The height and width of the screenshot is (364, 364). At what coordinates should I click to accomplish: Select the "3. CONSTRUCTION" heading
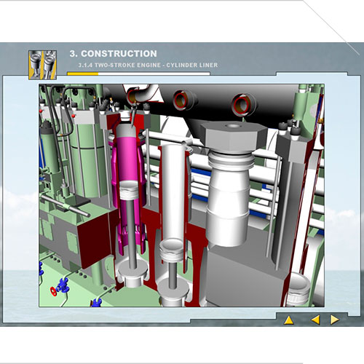[114, 54]
